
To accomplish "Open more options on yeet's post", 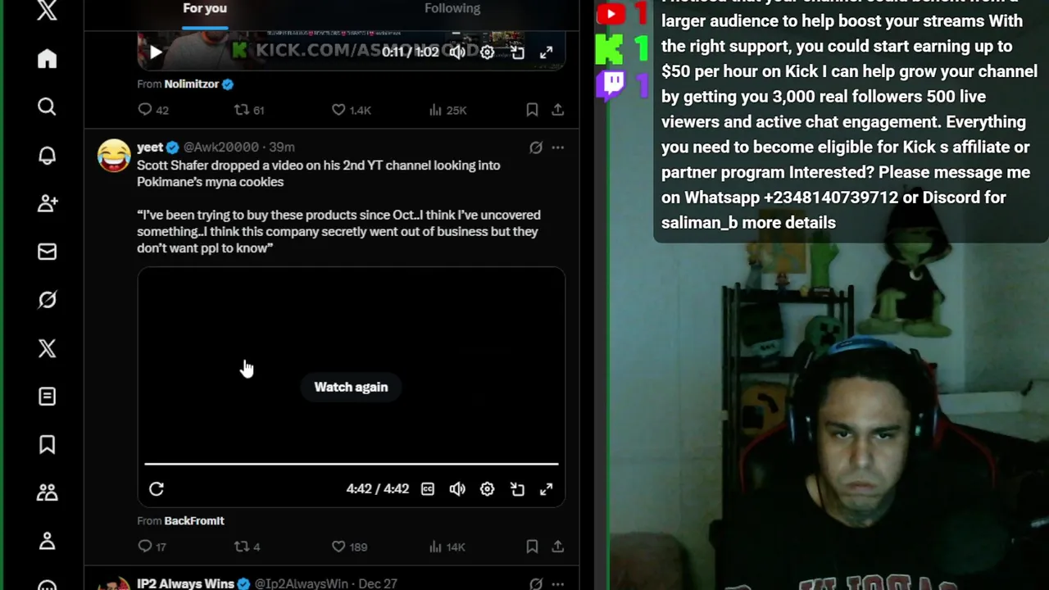I will click(557, 147).
